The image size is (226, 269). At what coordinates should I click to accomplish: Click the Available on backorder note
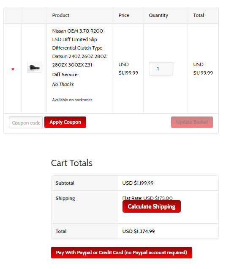click(x=72, y=100)
